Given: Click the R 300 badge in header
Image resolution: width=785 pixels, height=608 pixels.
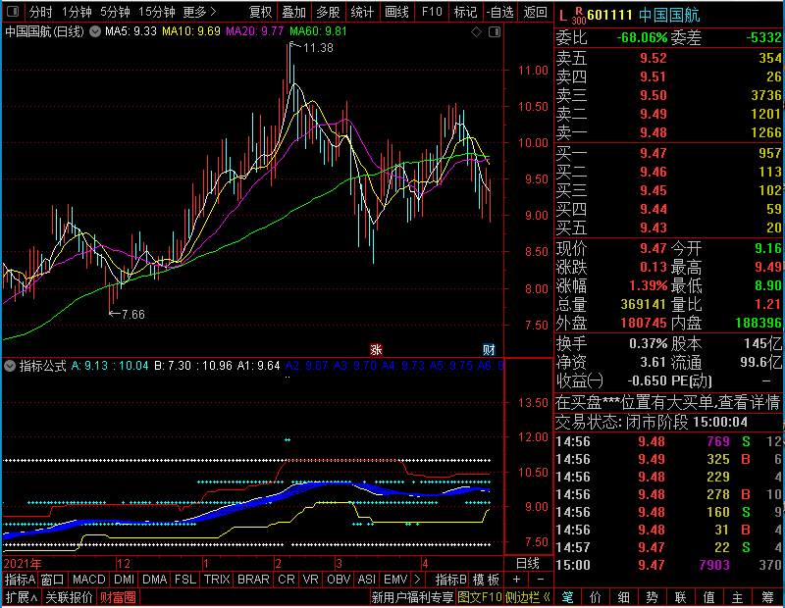Looking at the screenshot, I should pyautogui.click(x=578, y=16).
